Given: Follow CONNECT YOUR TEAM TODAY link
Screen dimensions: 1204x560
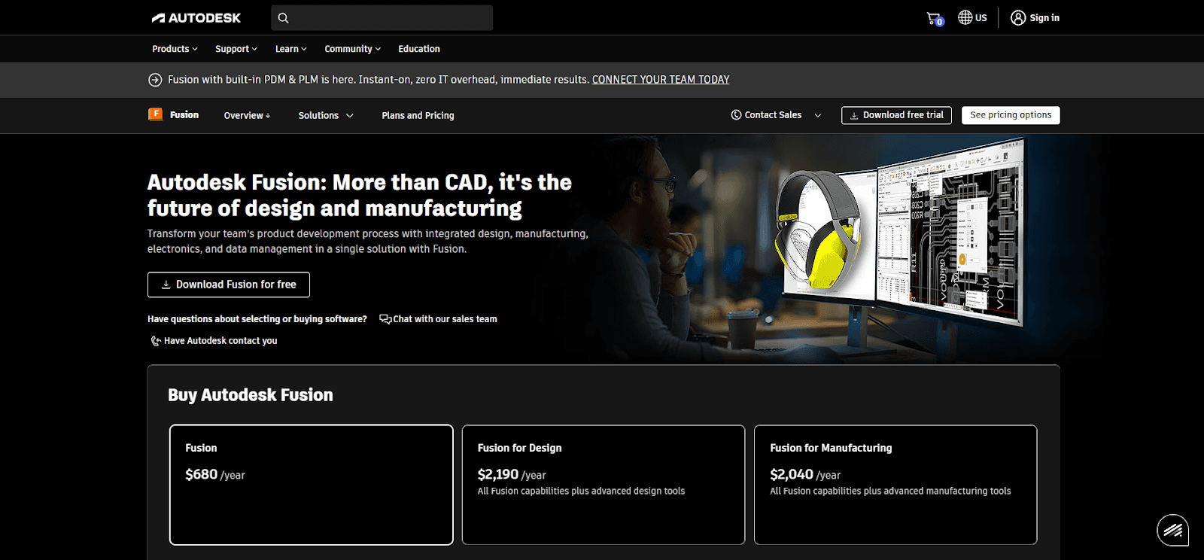Looking at the screenshot, I should coord(661,80).
